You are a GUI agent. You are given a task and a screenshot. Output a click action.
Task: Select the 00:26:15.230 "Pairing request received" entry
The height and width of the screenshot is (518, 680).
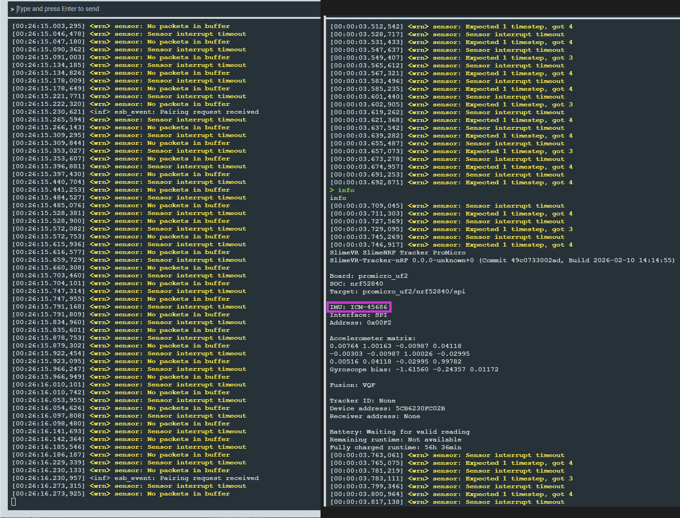click(x=174, y=112)
